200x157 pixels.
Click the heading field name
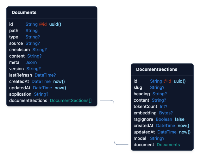pos(142,94)
